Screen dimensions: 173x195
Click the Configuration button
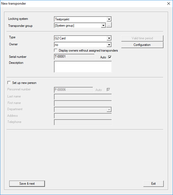click(142, 45)
